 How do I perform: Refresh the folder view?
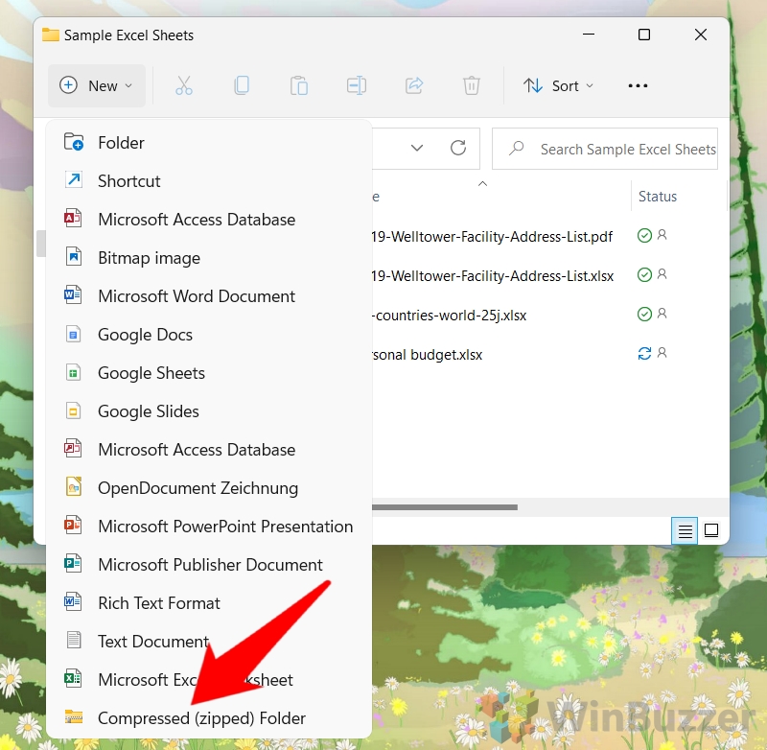(x=458, y=148)
